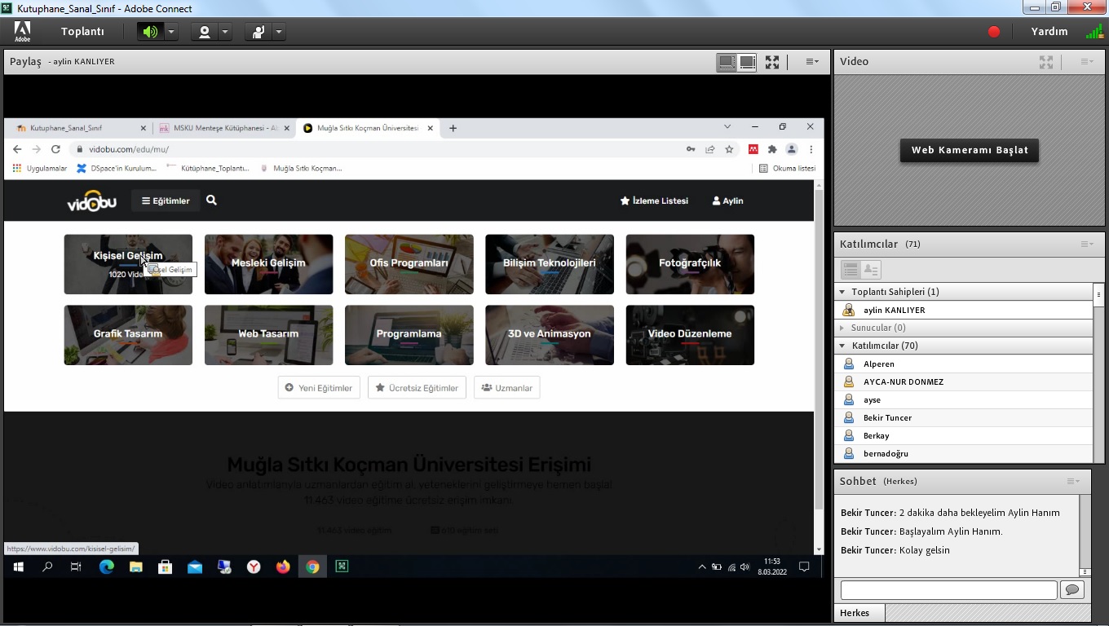
Task: Open the Yardım menu
Action: coord(1049,32)
